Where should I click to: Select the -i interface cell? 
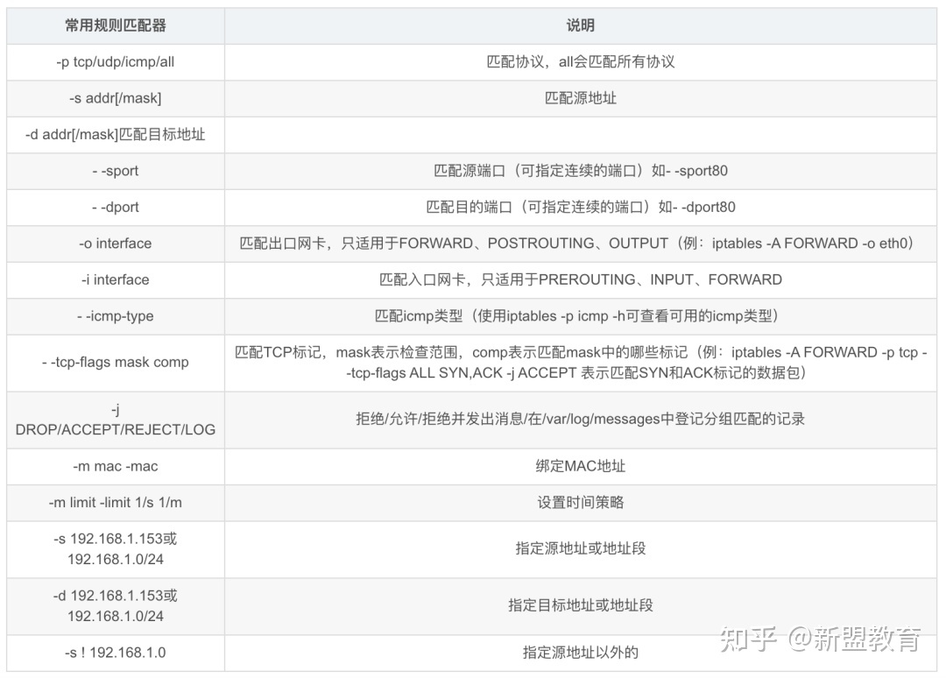click(x=116, y=279)
